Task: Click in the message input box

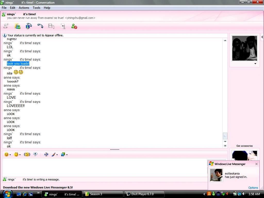Action: click(x=103, y=167)
